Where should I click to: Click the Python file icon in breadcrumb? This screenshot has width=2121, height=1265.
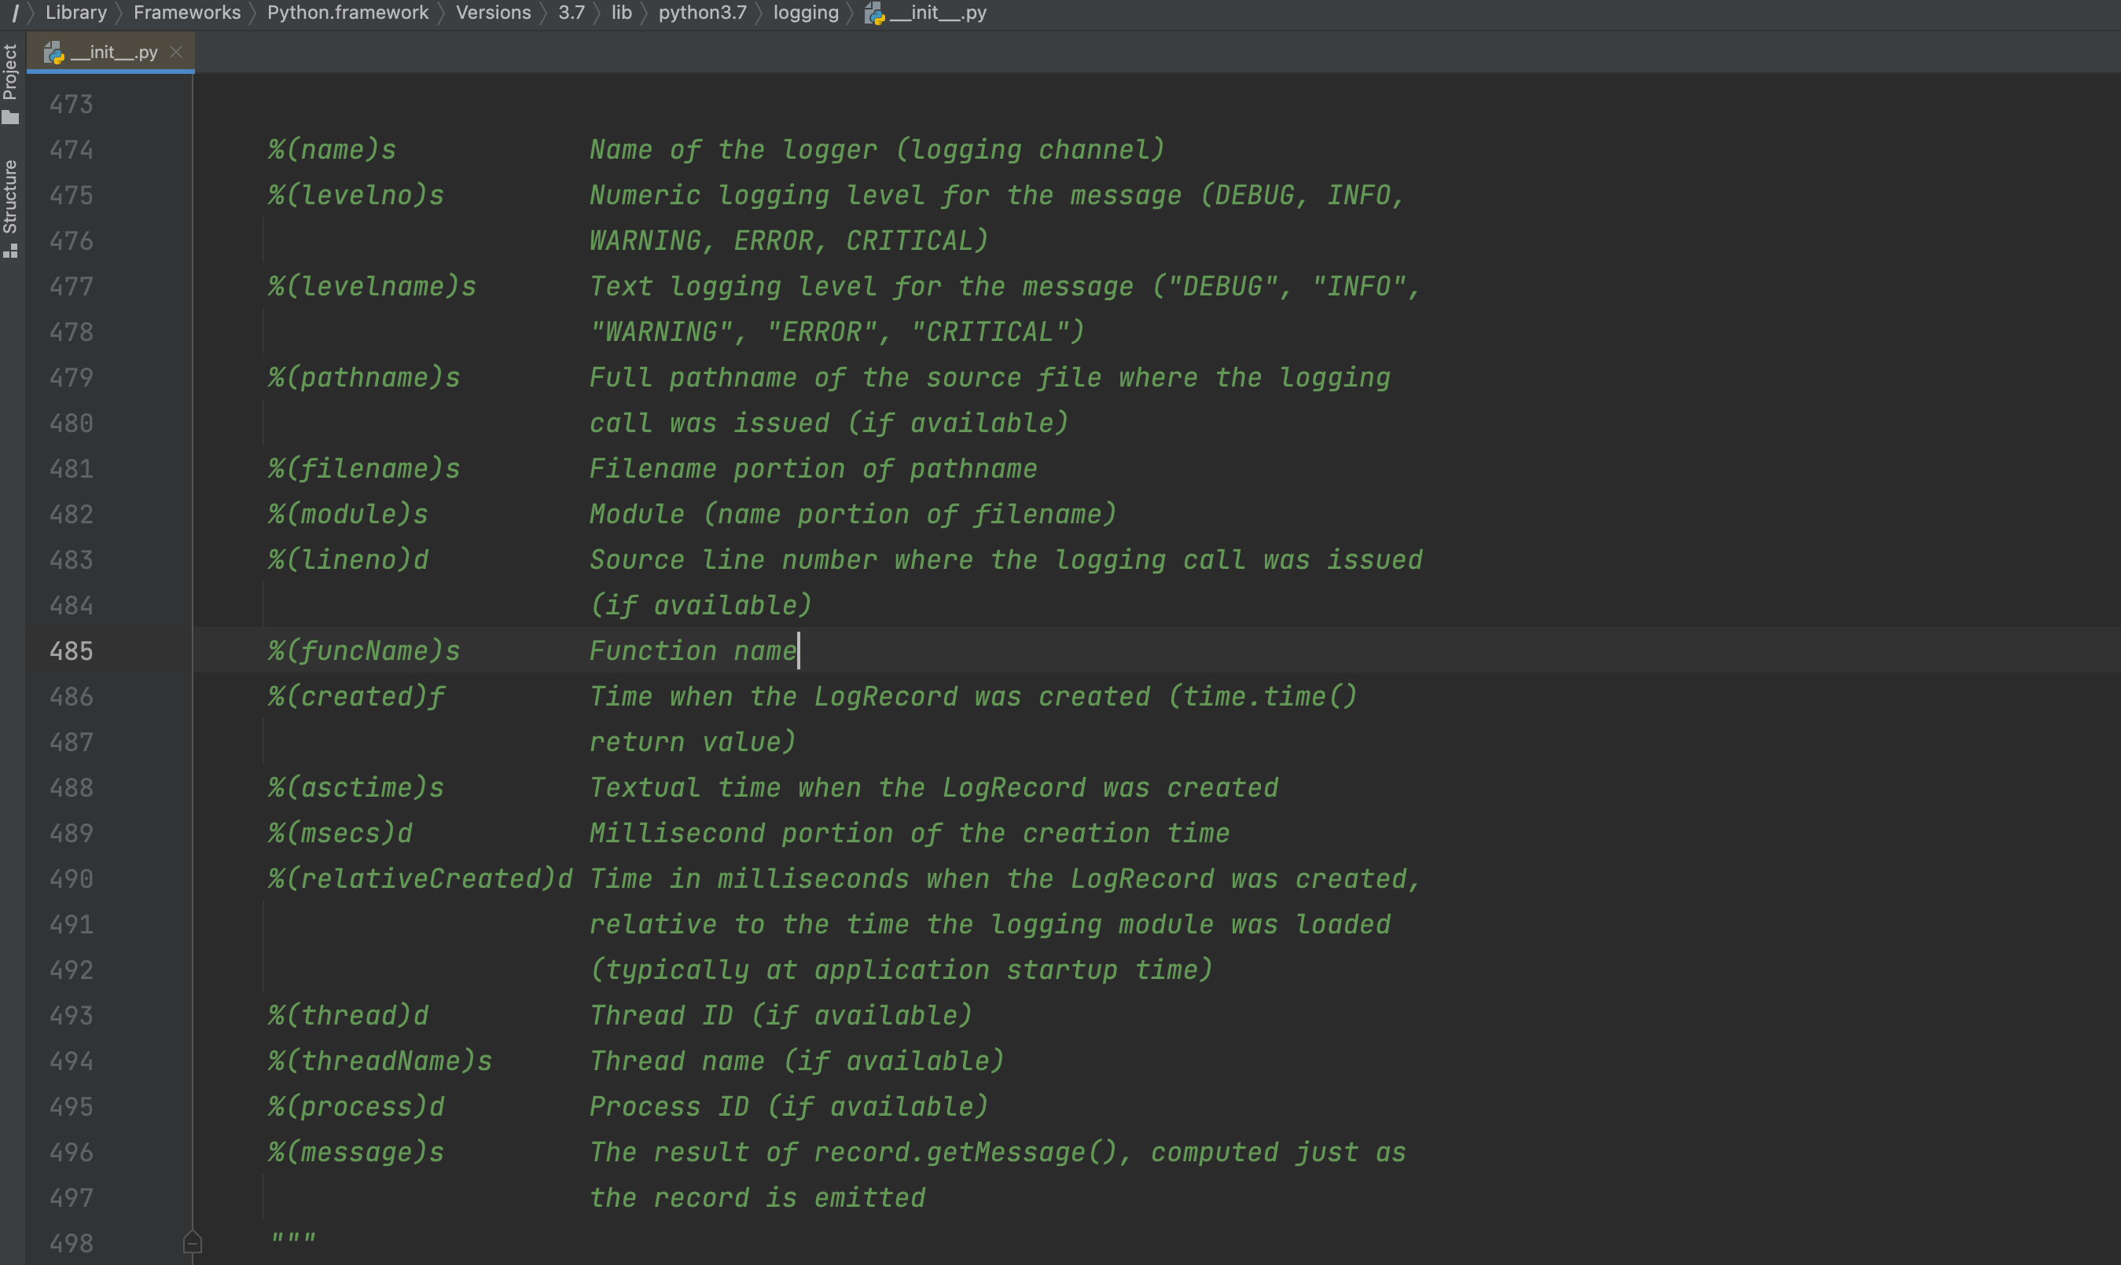[874, 13]
